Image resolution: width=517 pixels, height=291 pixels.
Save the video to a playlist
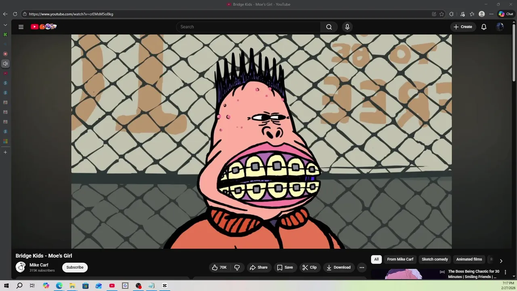[285, 267]
